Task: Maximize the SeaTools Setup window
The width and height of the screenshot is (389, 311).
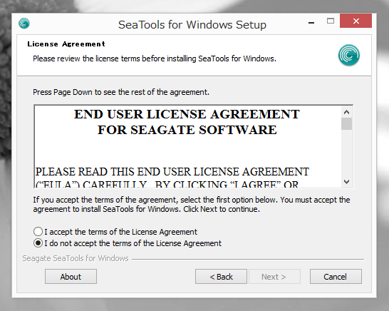Action: coord(331,21)
